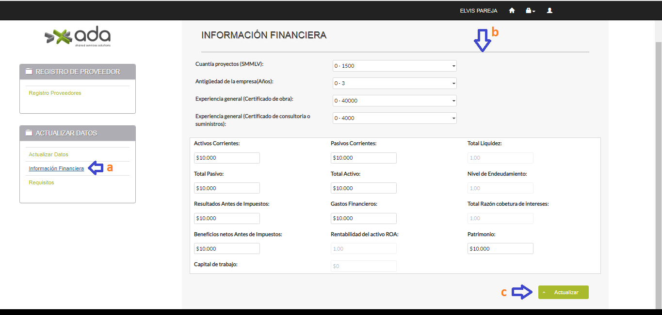Focus the Pasivos Corrientes field

pos(363,158)
